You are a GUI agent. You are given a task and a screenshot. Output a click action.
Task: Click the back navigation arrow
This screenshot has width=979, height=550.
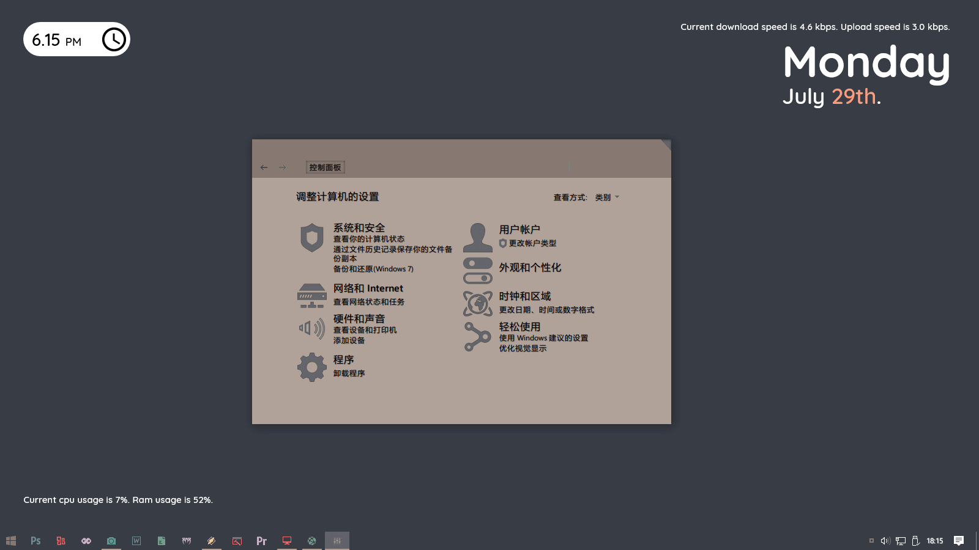[264, 167]
